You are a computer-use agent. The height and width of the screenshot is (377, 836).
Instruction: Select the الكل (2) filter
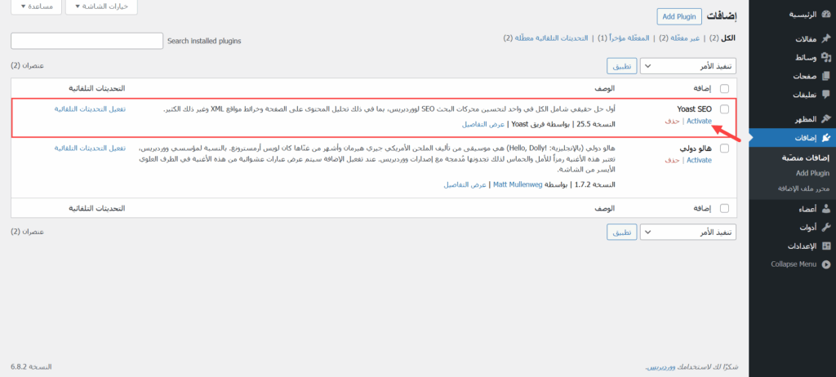723,38
